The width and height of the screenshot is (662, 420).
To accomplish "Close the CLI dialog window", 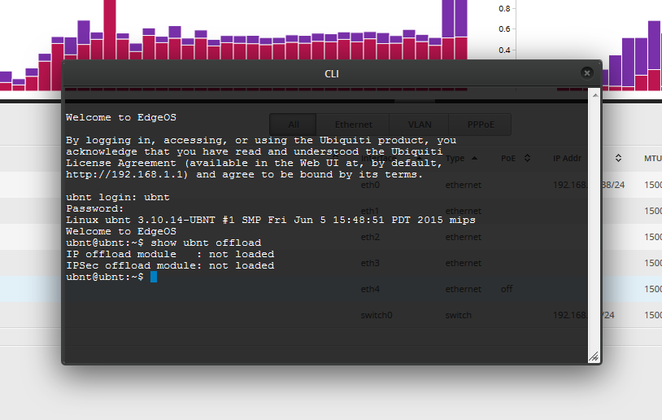I will (586, 73).
